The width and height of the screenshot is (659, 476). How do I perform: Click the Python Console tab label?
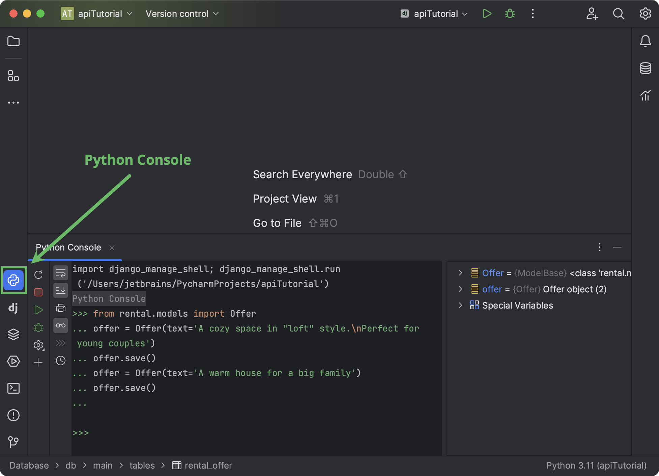coord(68,247)
